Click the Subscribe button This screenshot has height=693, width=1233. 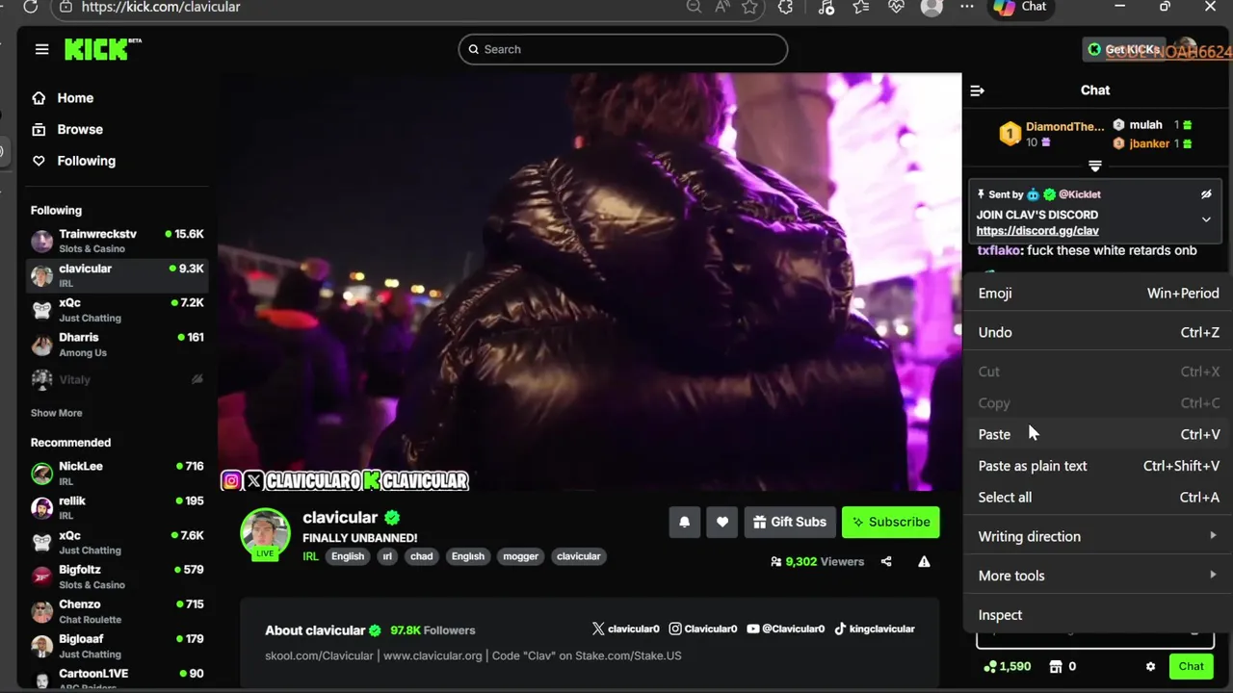[x=891, y=522]
